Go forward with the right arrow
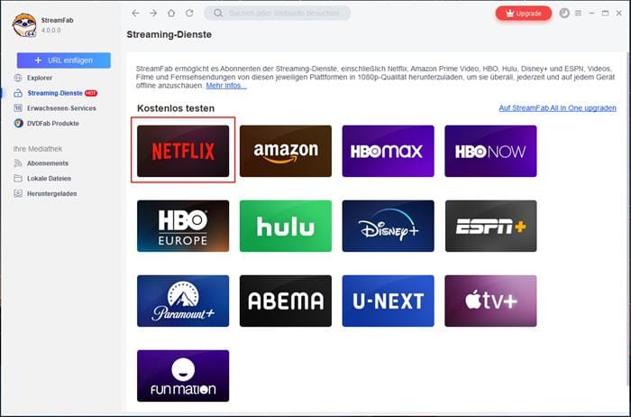This screenshot has height=417, width=631. (x=153, y=14)
